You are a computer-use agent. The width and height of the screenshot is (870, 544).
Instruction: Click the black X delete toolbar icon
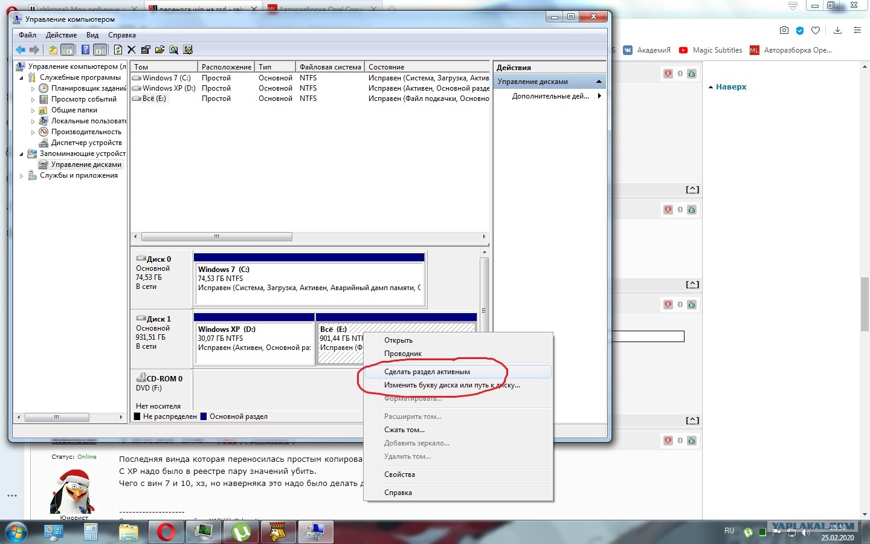coord(132,50)
